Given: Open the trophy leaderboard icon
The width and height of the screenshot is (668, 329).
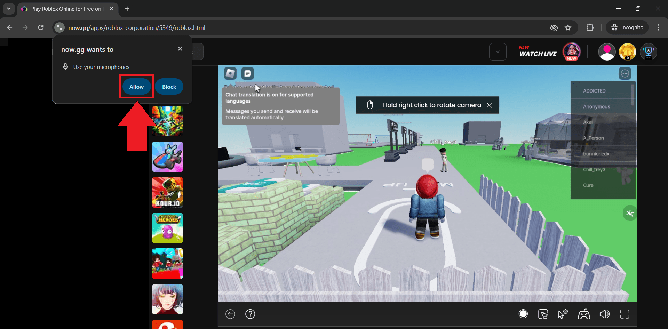Looking at the screenshot, I should 648,52.
